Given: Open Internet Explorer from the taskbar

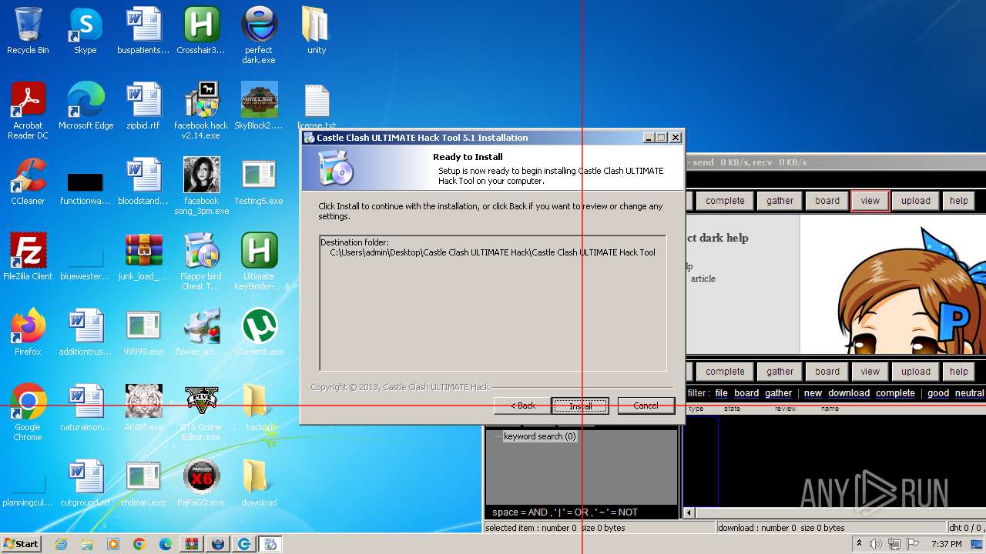Looking at the screenshot, I should coord(62,544).
